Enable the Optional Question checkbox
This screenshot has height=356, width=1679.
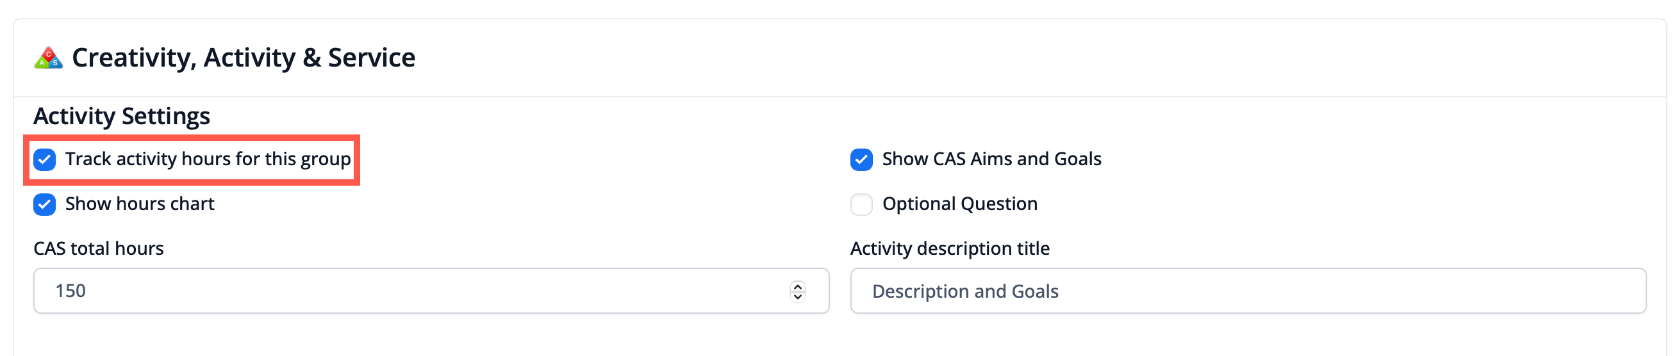click(861, 204)
